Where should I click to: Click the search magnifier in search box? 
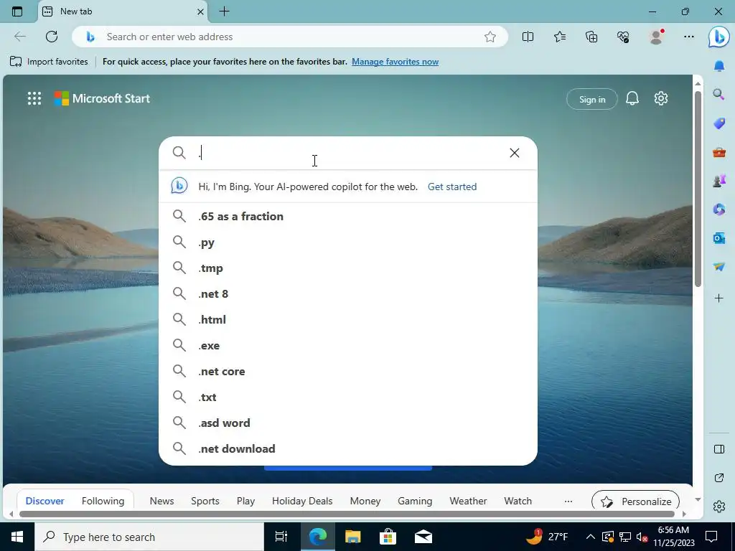179,153
